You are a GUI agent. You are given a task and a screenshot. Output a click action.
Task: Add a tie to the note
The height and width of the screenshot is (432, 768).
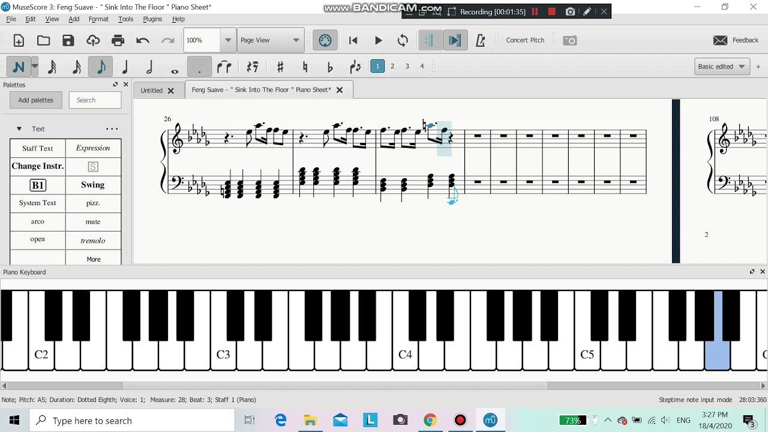(x=224, y=67)
